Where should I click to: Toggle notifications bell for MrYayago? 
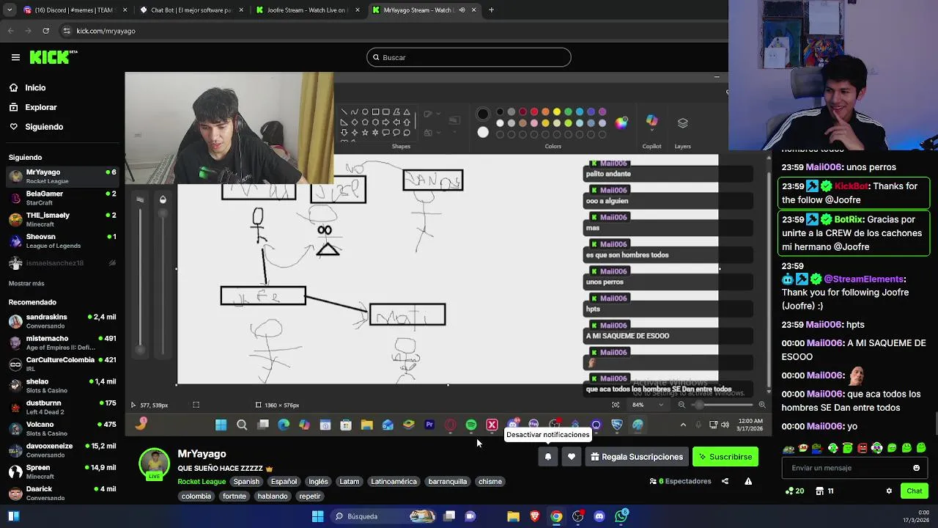point(548,457)
